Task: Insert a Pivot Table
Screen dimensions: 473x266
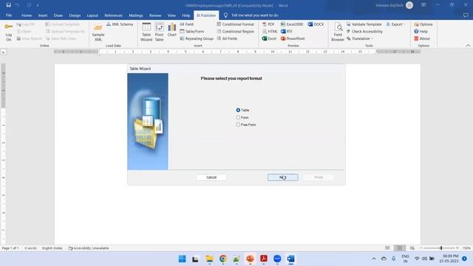Action: (159, 32)
